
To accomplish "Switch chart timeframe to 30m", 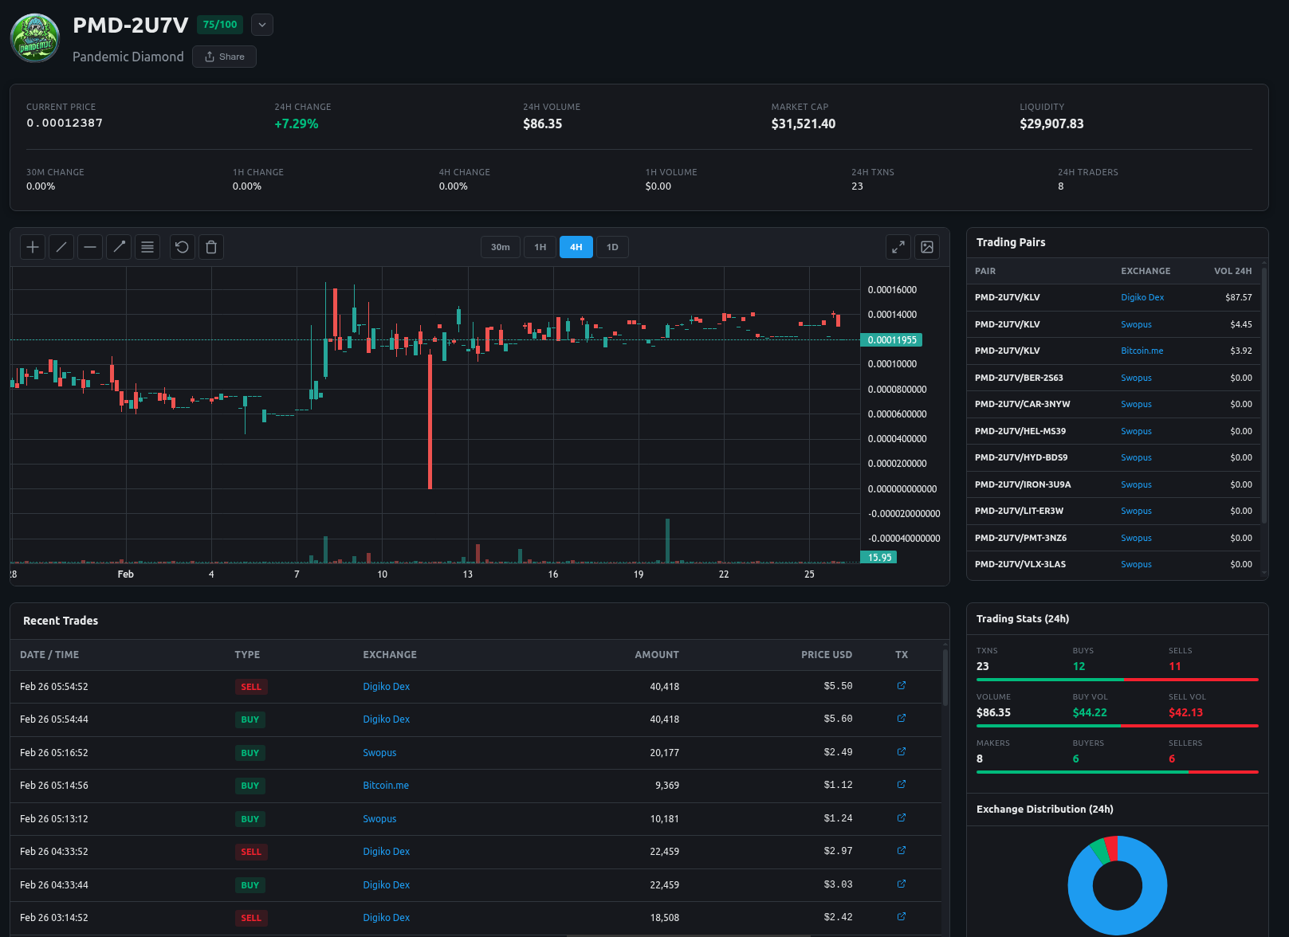I will (500, 247).
